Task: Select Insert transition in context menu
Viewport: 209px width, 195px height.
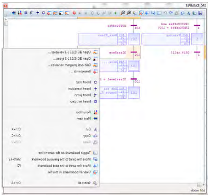Action: click(x=51, y=89)
